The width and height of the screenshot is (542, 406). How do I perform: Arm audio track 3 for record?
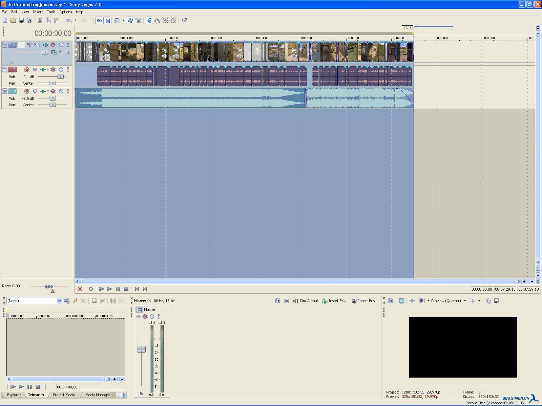27,91
